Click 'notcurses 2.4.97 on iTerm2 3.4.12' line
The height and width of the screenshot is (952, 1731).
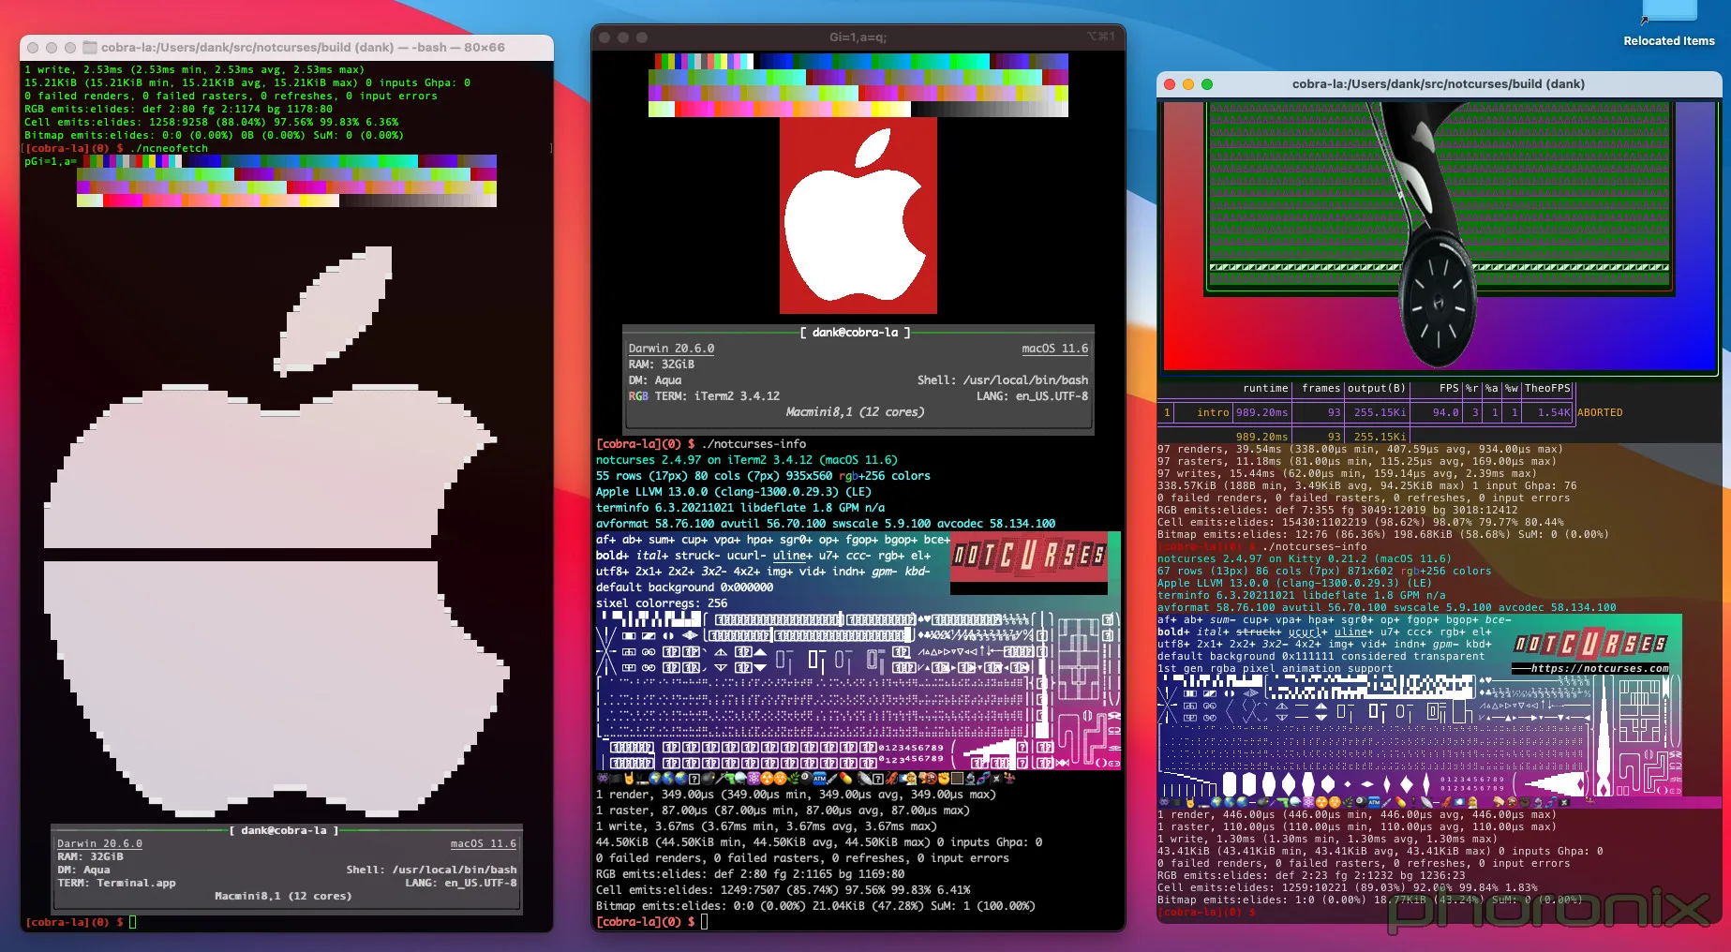[x=746, y=459]
